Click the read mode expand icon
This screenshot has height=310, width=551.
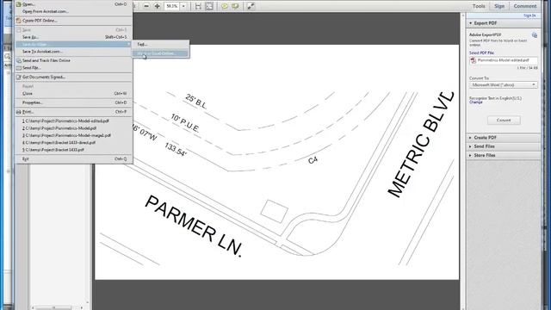(x=251, y=6)
